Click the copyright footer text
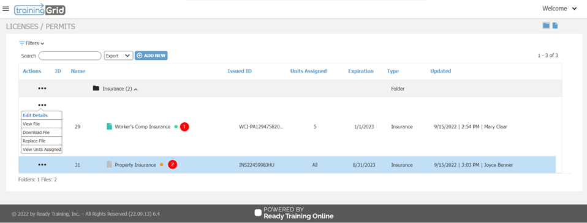The image size is (587, 223). (x=86, y=214)
